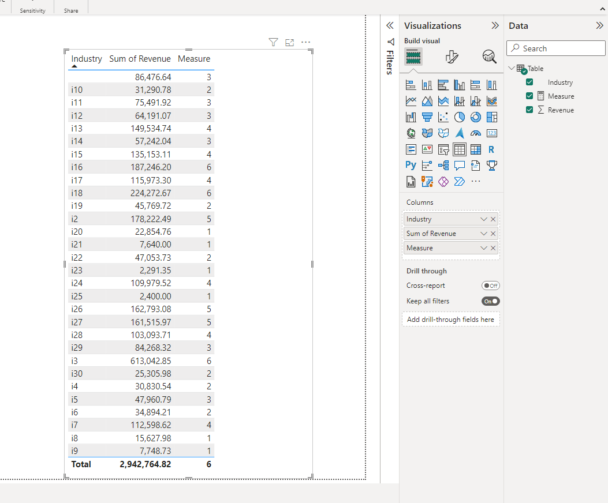Image resolution: width=608 pixels, height=503 pixels.
Task: Pick the Slicer visual
Action: tap(443, 149)
